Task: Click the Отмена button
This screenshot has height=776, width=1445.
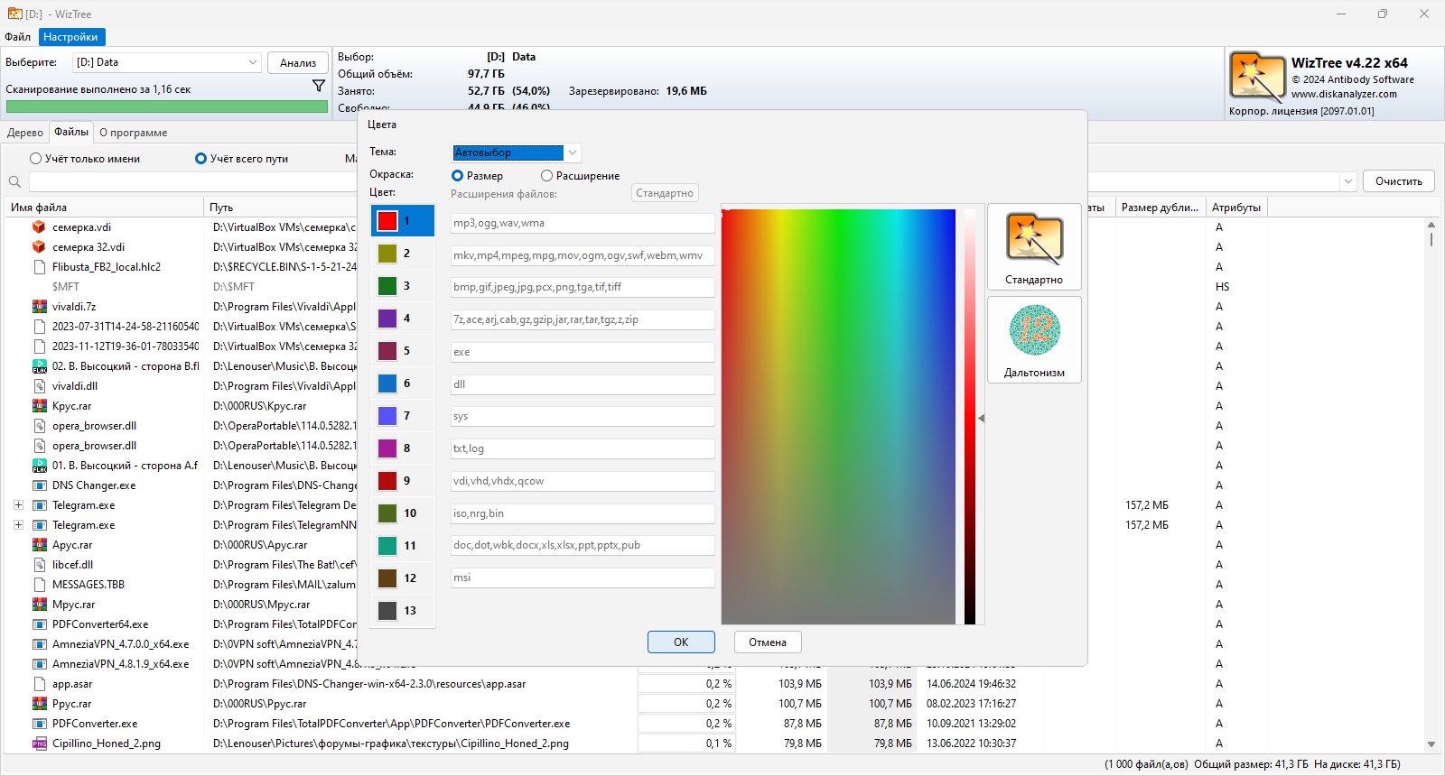Action: point(768,642)
